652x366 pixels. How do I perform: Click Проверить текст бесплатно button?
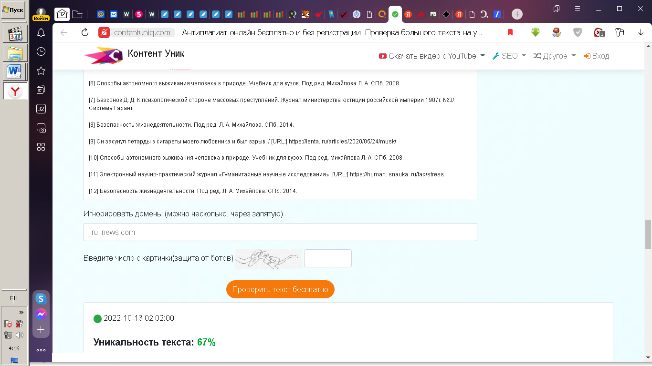pyautogui.click(x=280, y=289)
